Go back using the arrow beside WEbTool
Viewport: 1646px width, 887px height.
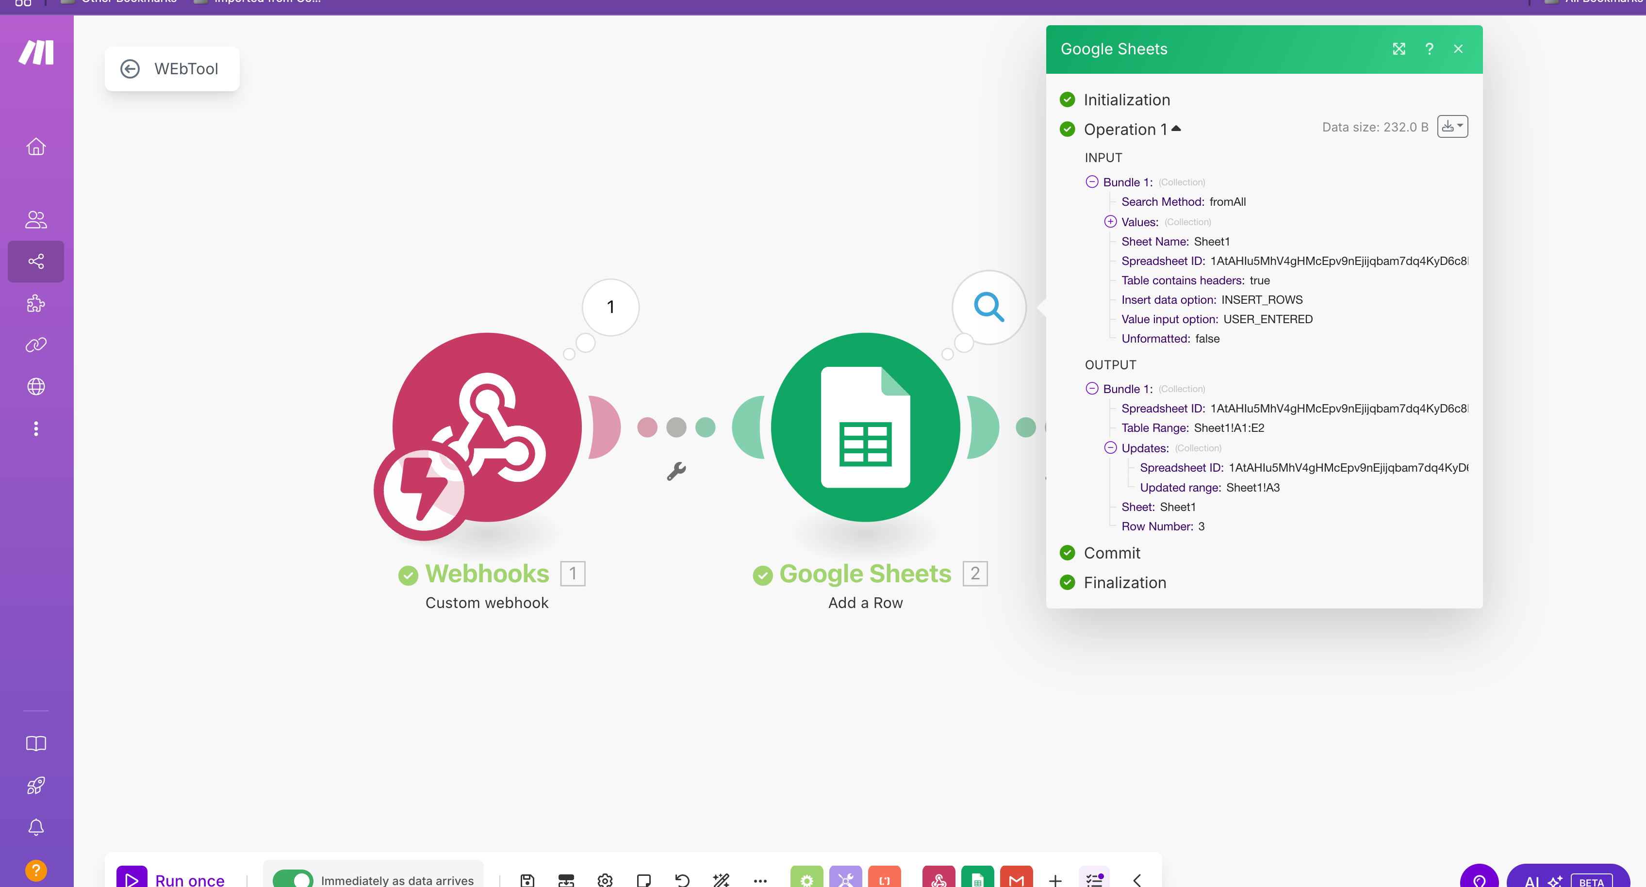130,69
